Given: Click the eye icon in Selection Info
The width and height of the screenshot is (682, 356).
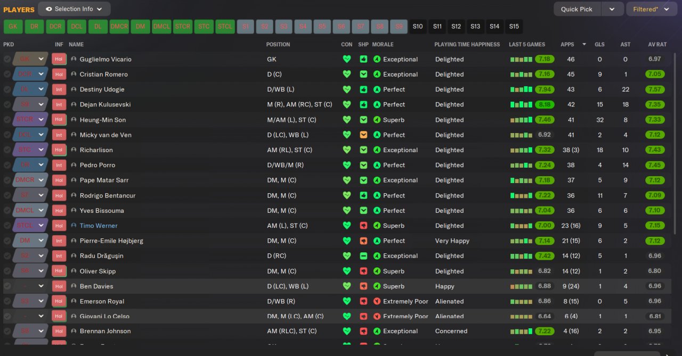Looking at the screenshot, I should coord(49,9).
